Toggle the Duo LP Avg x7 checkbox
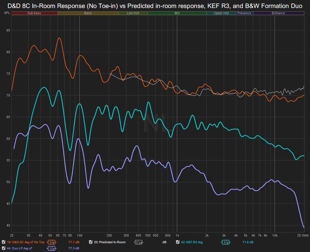Screen dimensions: 310x252 4,248
